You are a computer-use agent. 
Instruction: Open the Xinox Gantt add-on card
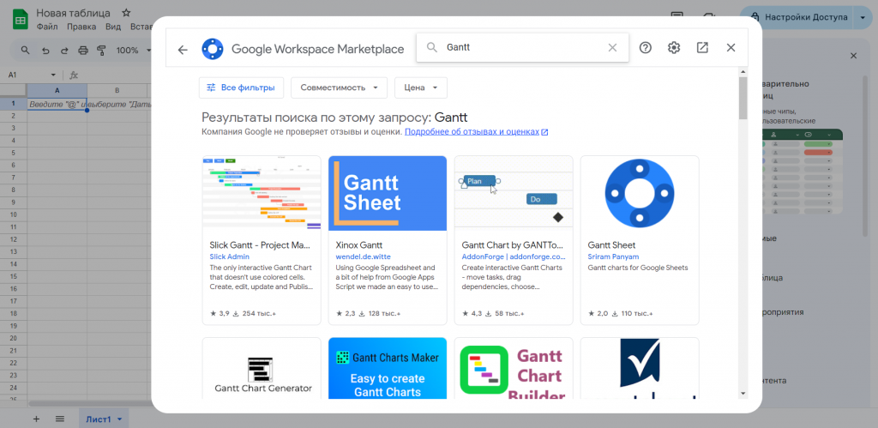[388, 240]
